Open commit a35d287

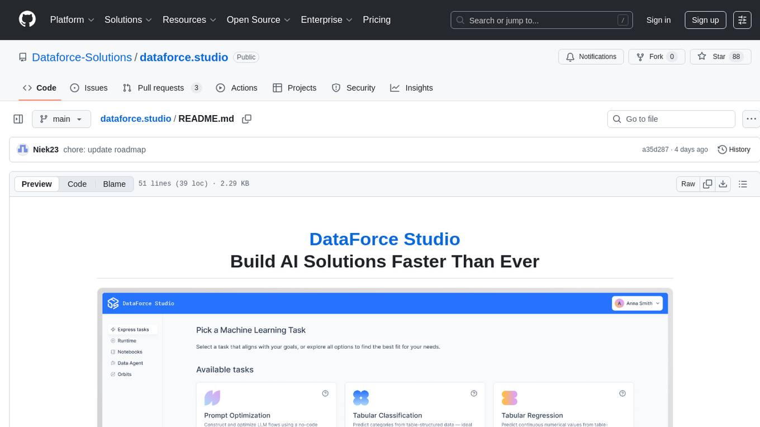click(x=655, y=149)
